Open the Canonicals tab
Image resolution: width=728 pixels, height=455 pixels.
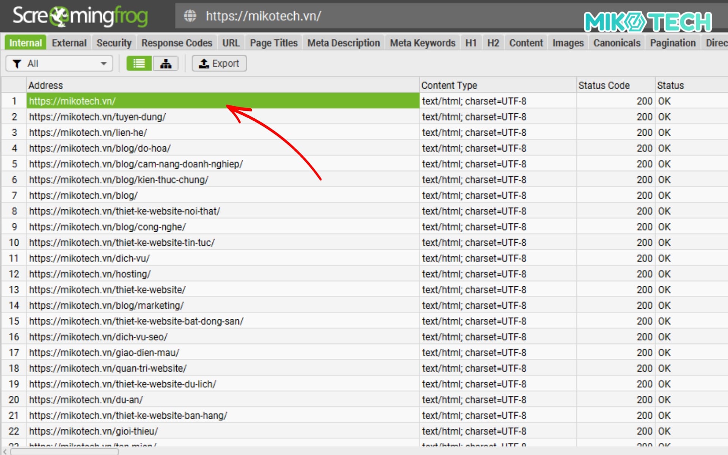617,43
